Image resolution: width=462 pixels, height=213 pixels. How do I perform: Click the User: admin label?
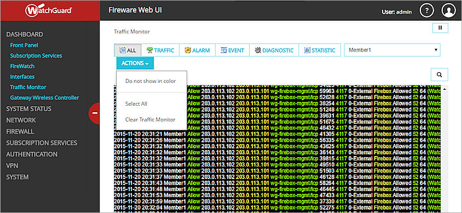397,12
